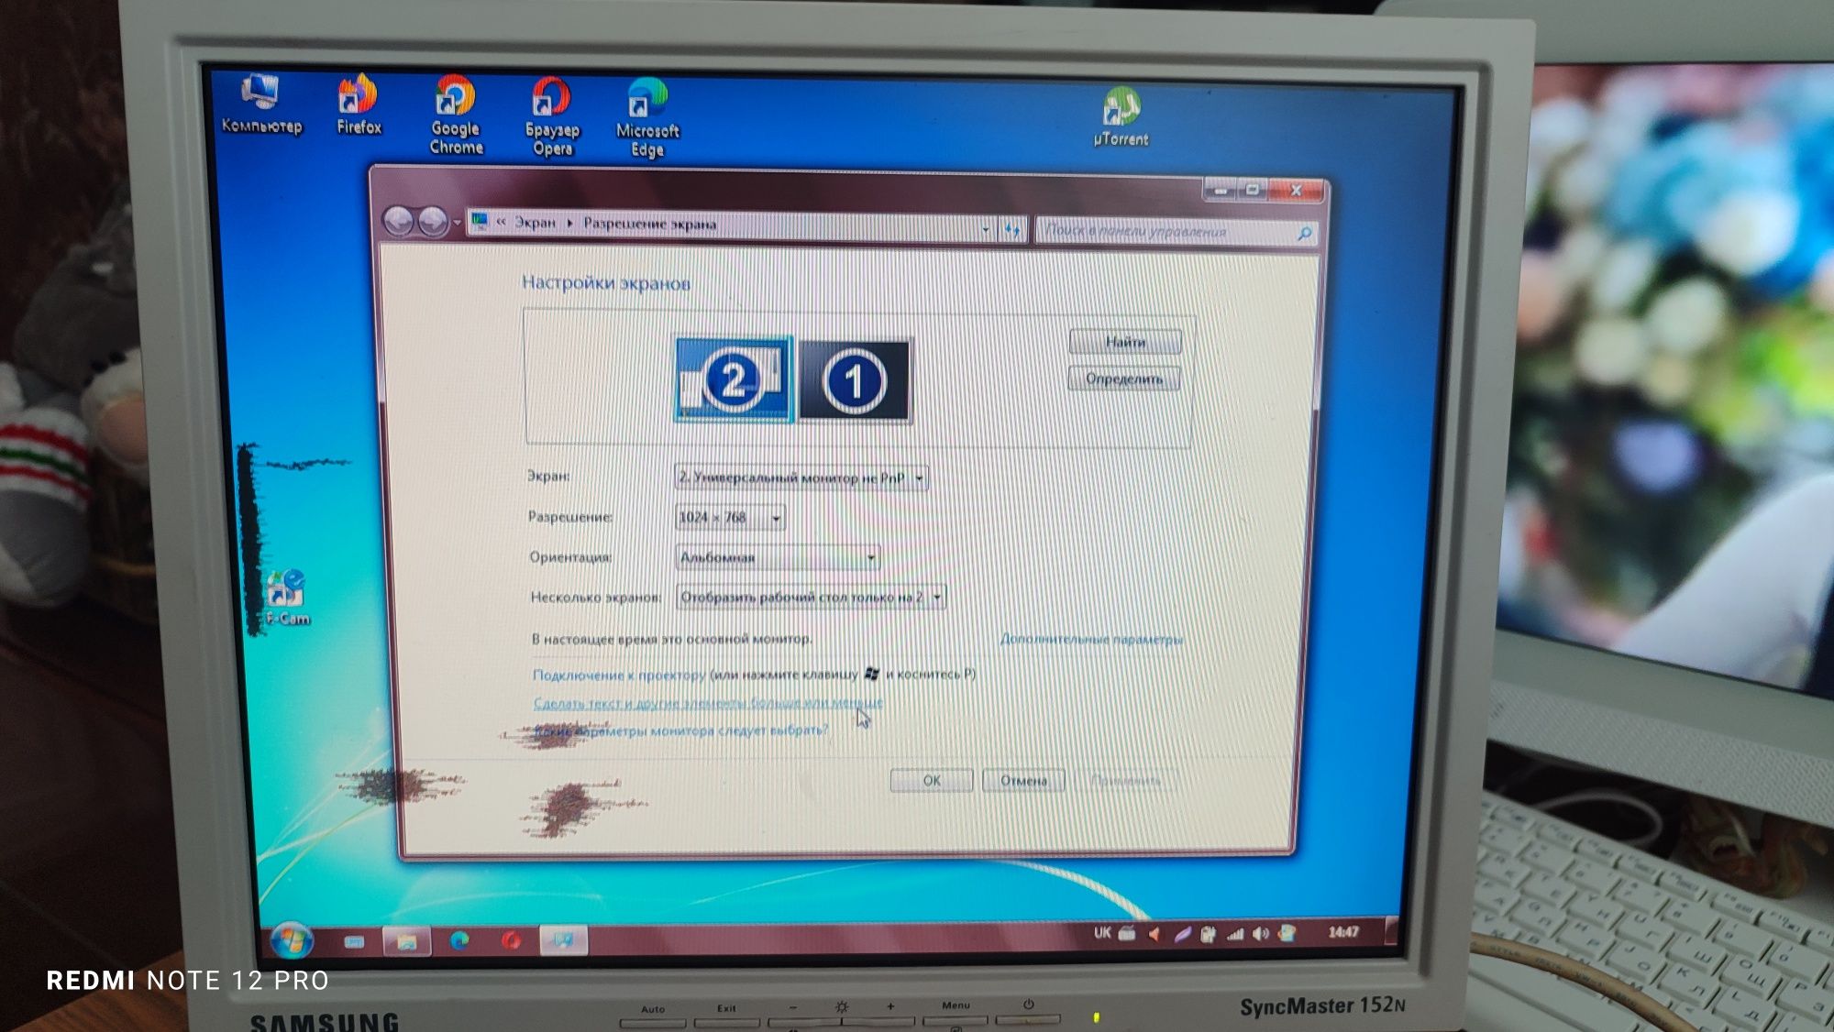Click the purple feather tray icon
The image size is (1834, 1032).
click(x=1182, y=934)
